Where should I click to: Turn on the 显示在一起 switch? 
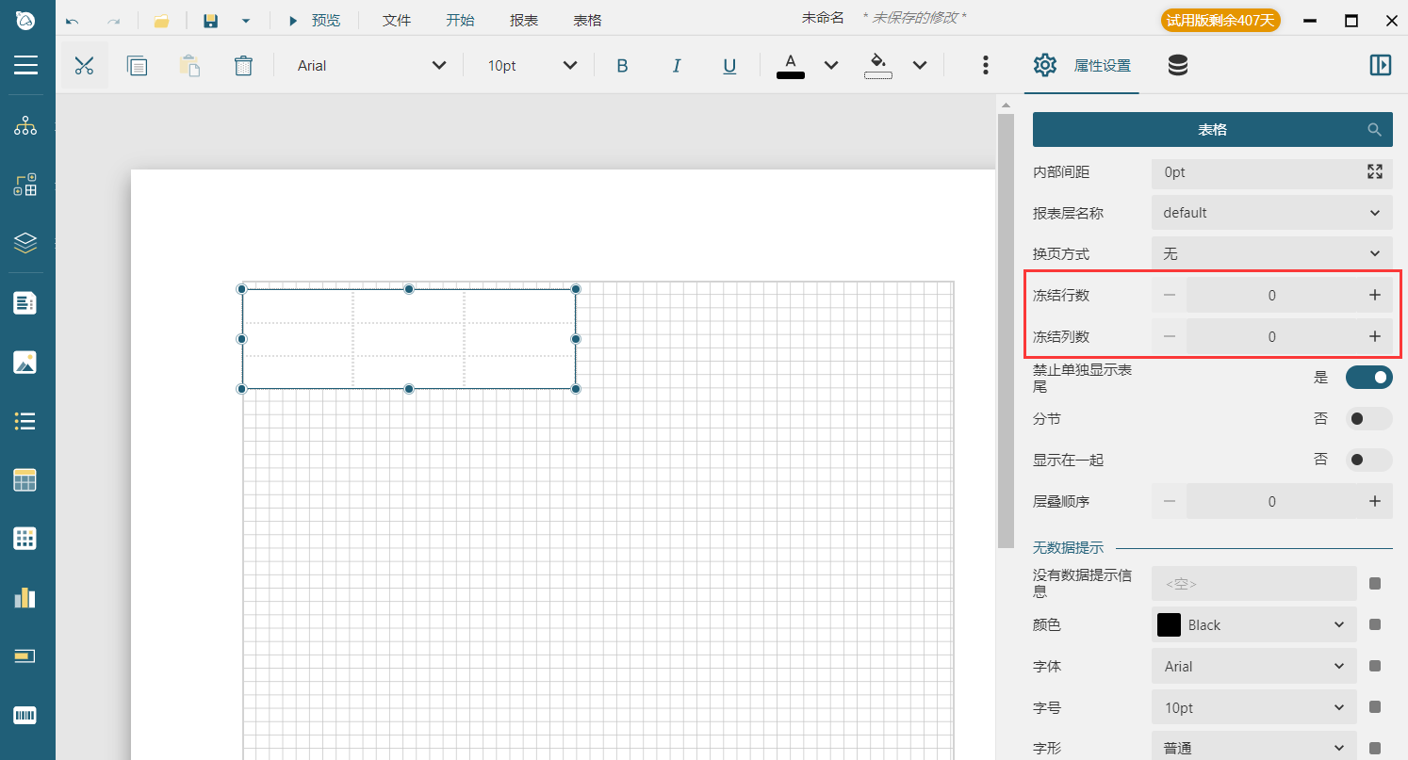point(1367,460)
